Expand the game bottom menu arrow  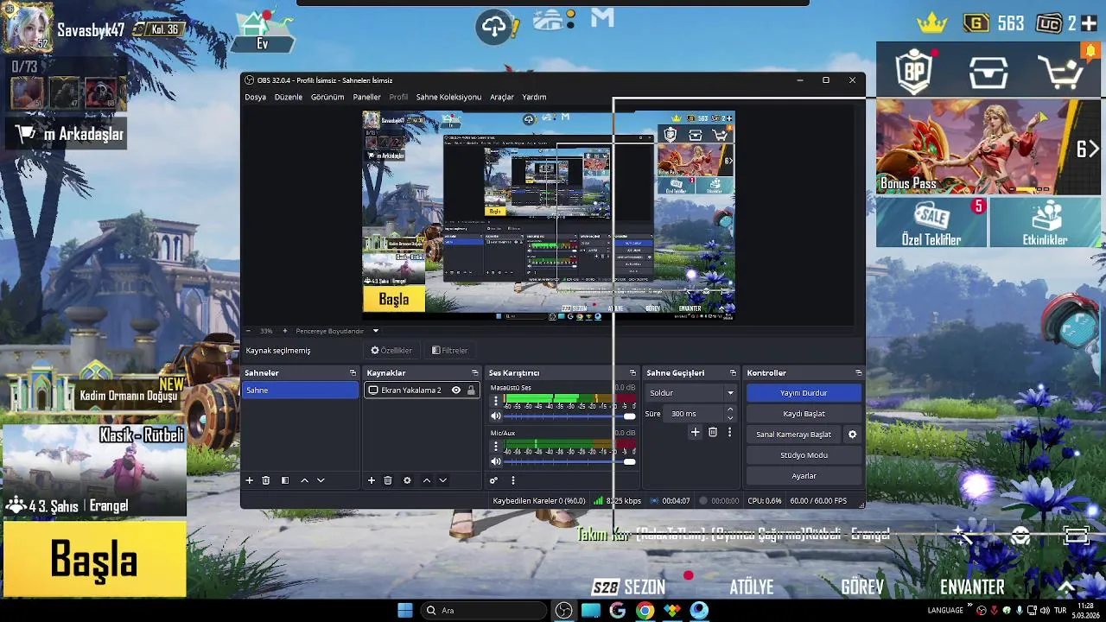[1066, 587]
